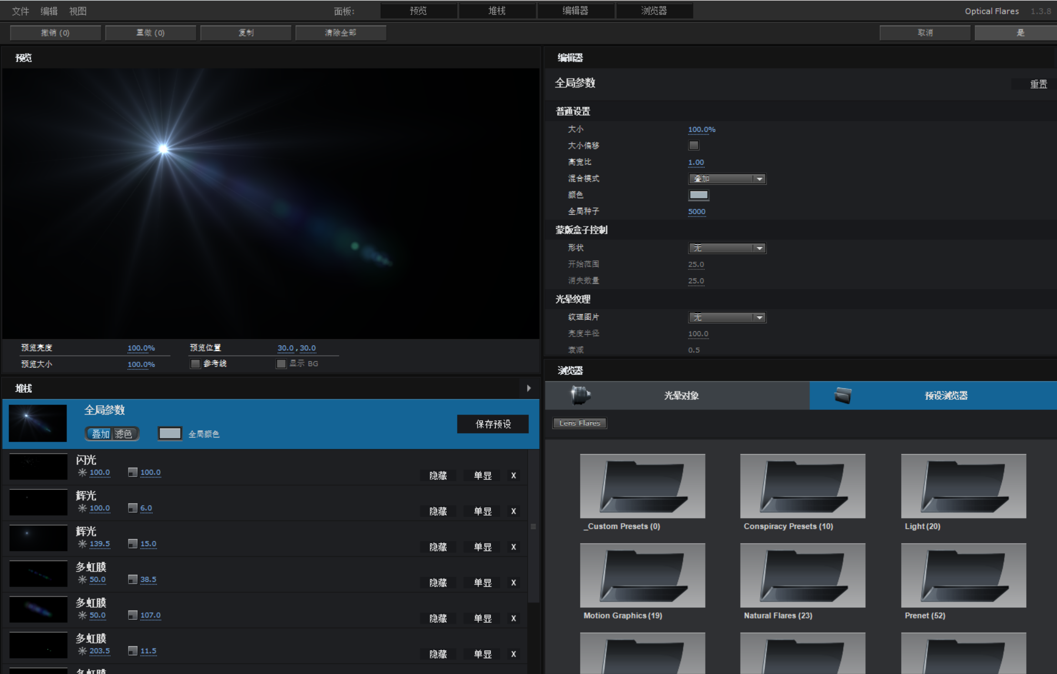Open the Motion Graphics preset folder
This screenshot has height=674, width=1057.
[642, 575]
